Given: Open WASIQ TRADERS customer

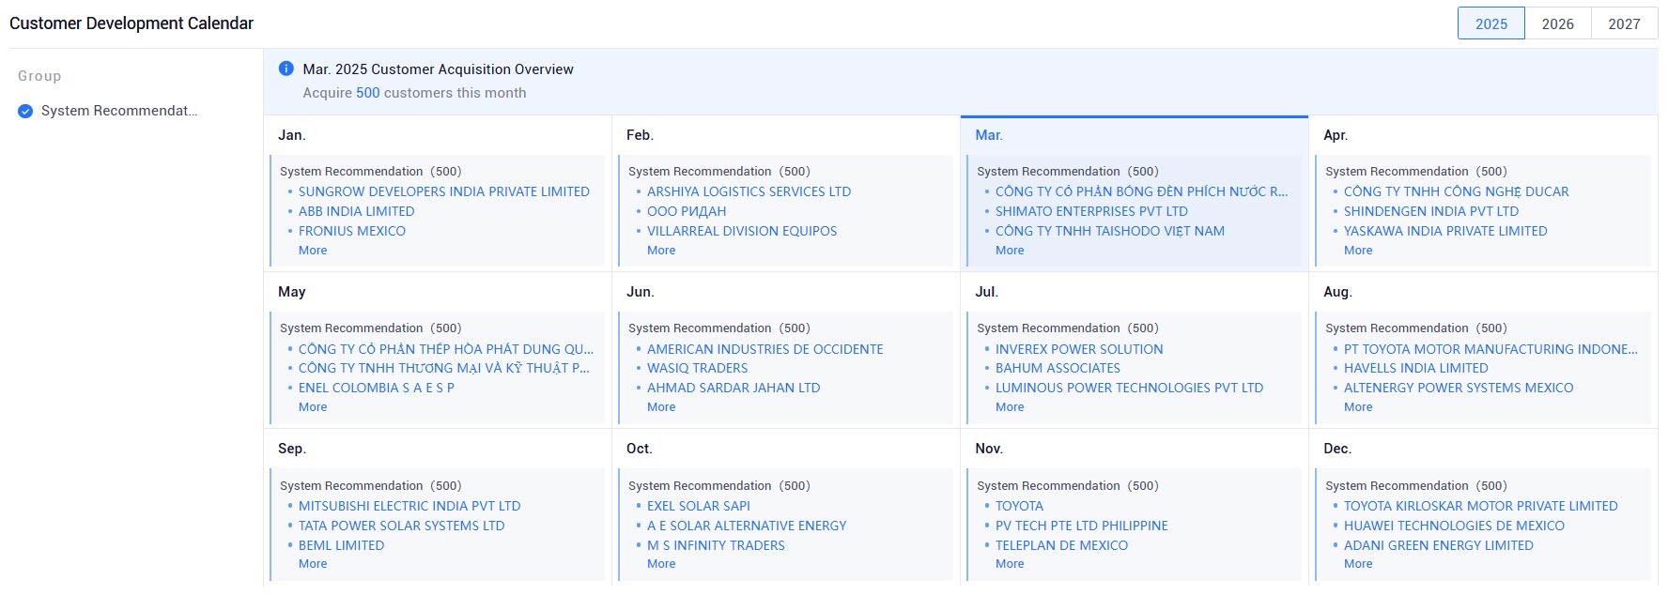Looking at the screenshot, I should pyautogui.click(x=698, y=368).
